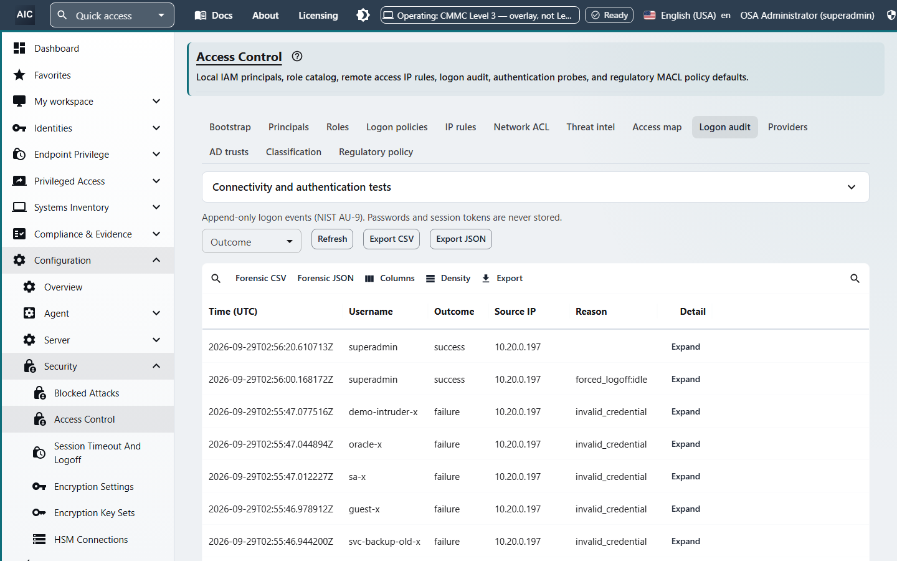Switch to the Principals tab

coord(288,127)
